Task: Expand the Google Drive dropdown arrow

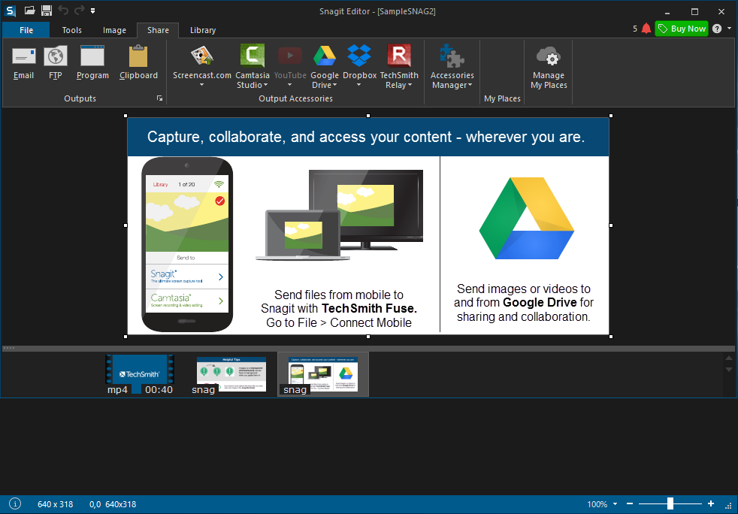Action: (334, 85)
